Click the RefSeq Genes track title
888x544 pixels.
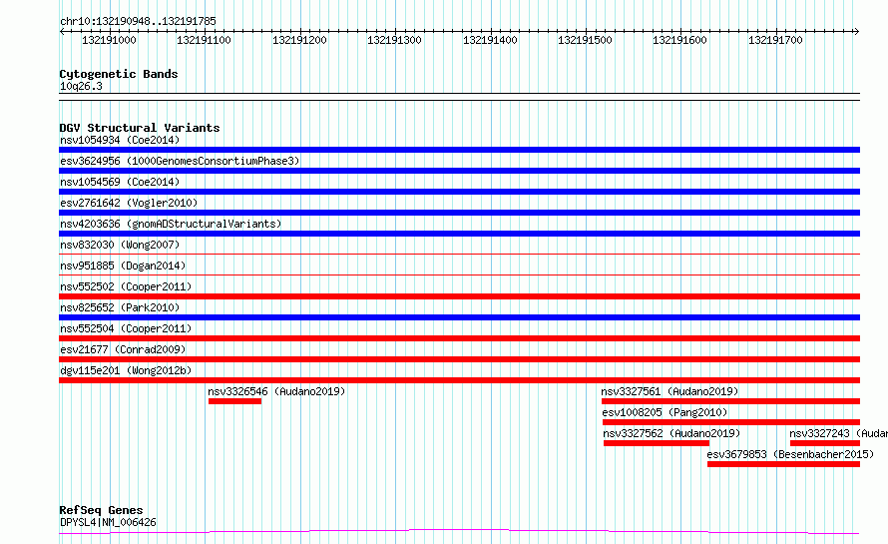point(101,510)
